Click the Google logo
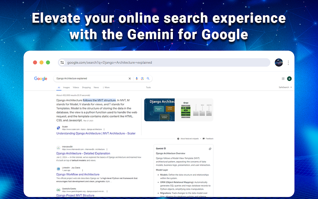This screenshot has width=318, height=199. [41, 78]
